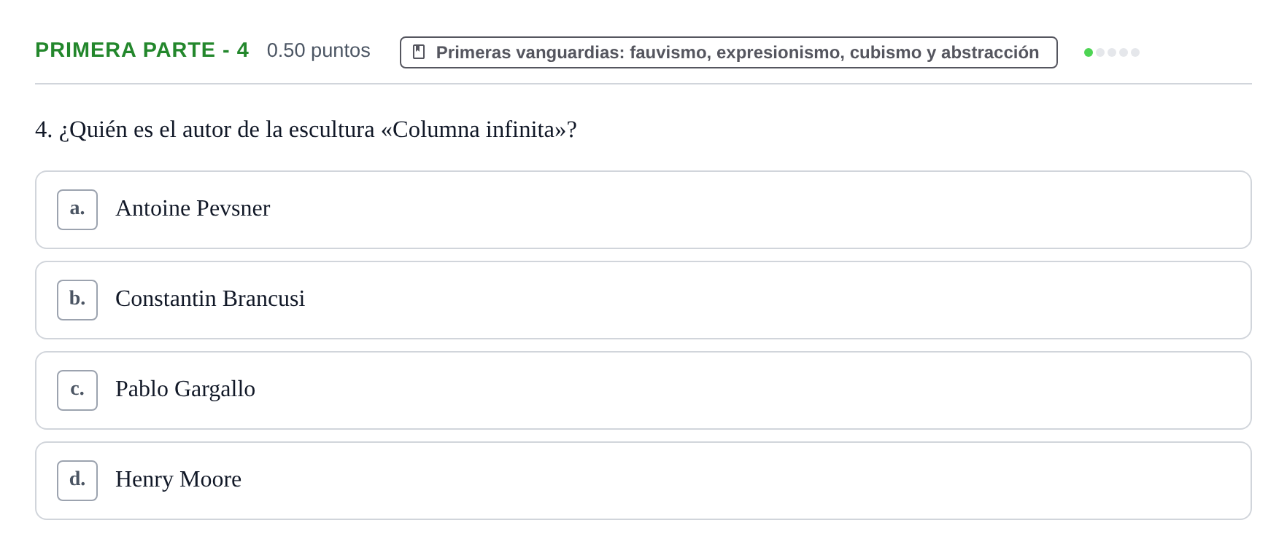Click the 0.50 puntos score label
The height and width of the screenshot is (555, 1287).
tap(319, 50)
